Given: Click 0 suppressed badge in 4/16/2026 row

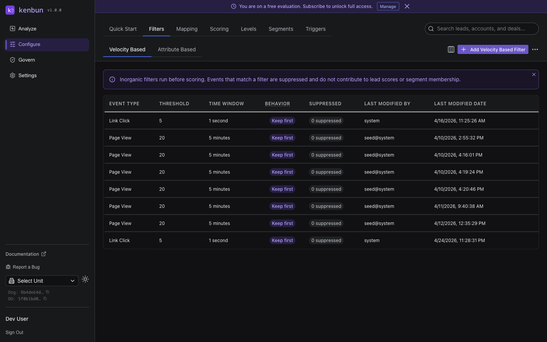Looking at the screenshot, I should (x=326, y=121).
